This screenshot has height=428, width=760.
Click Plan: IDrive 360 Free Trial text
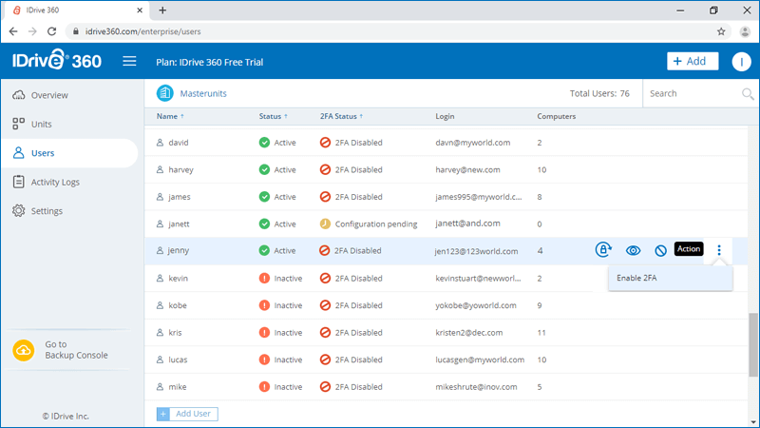pos(209,62)
